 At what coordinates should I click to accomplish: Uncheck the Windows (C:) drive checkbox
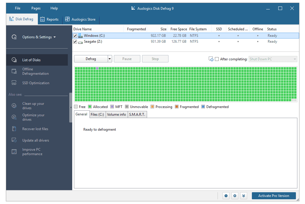tap(75, 36)
